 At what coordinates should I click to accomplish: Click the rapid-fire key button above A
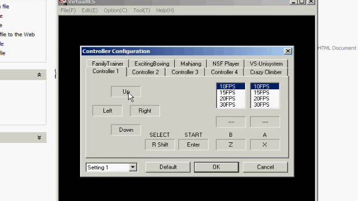265,122
